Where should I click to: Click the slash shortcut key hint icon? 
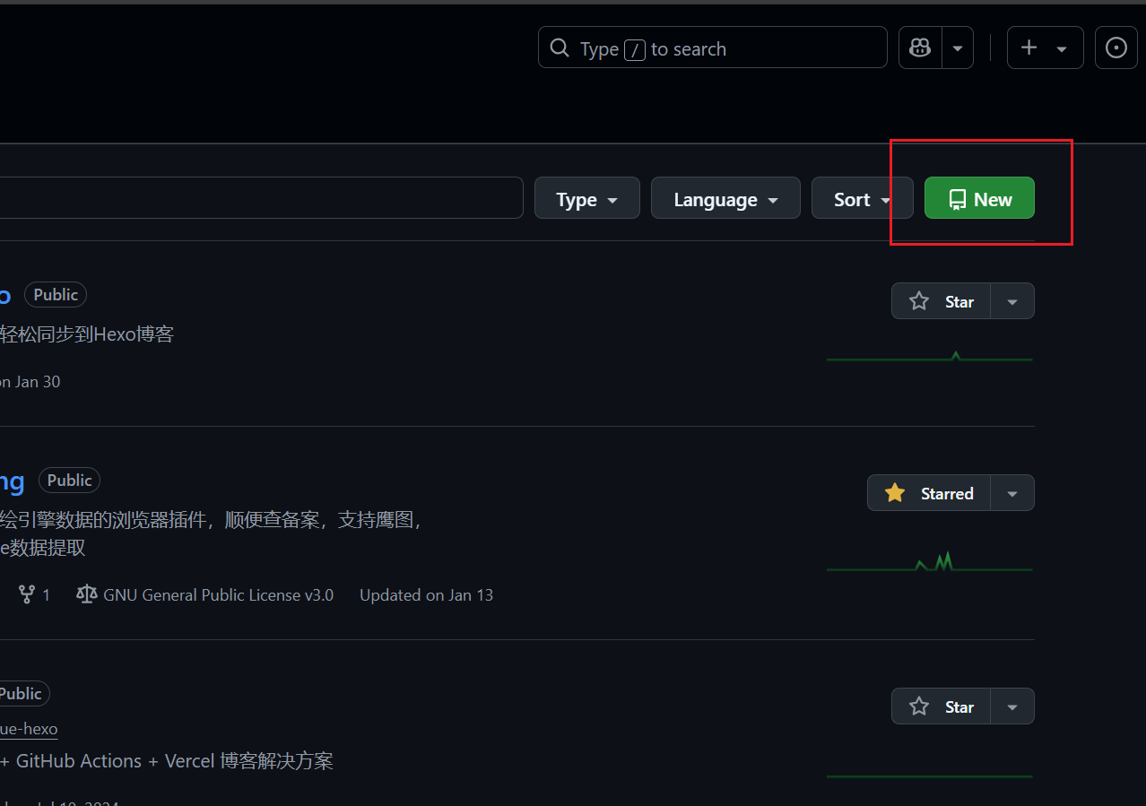(635, 50)
